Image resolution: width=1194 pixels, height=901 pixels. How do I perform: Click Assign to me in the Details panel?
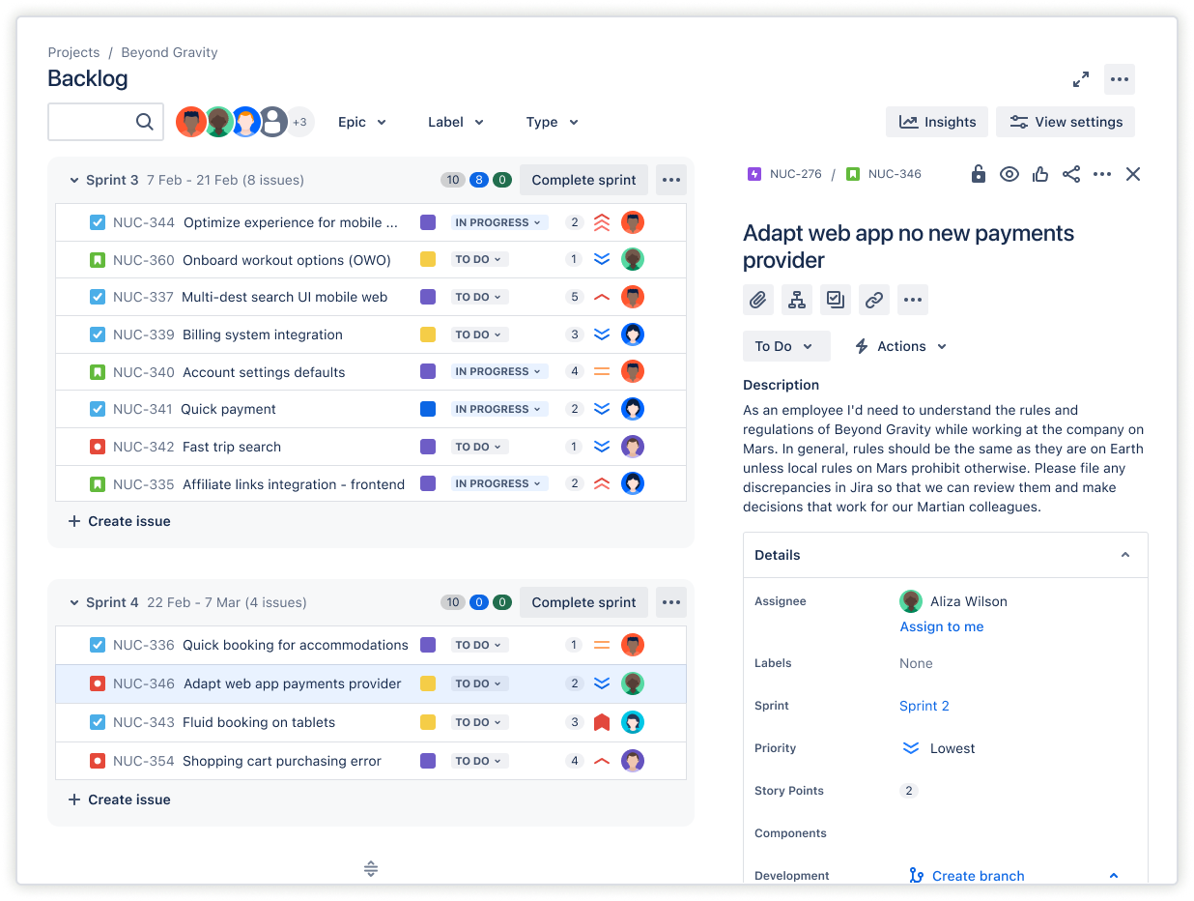point(941,626)
